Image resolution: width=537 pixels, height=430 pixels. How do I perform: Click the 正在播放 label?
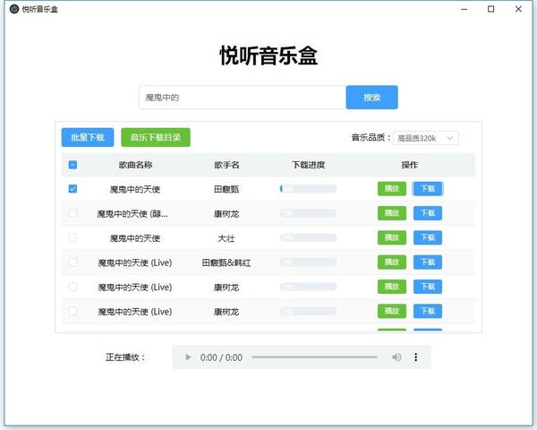point(125,357)
